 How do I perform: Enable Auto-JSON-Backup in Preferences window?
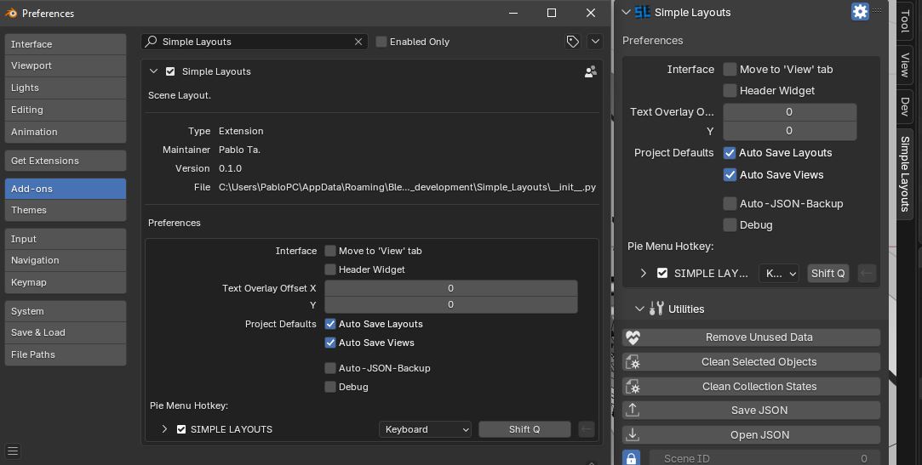point(330,368)
